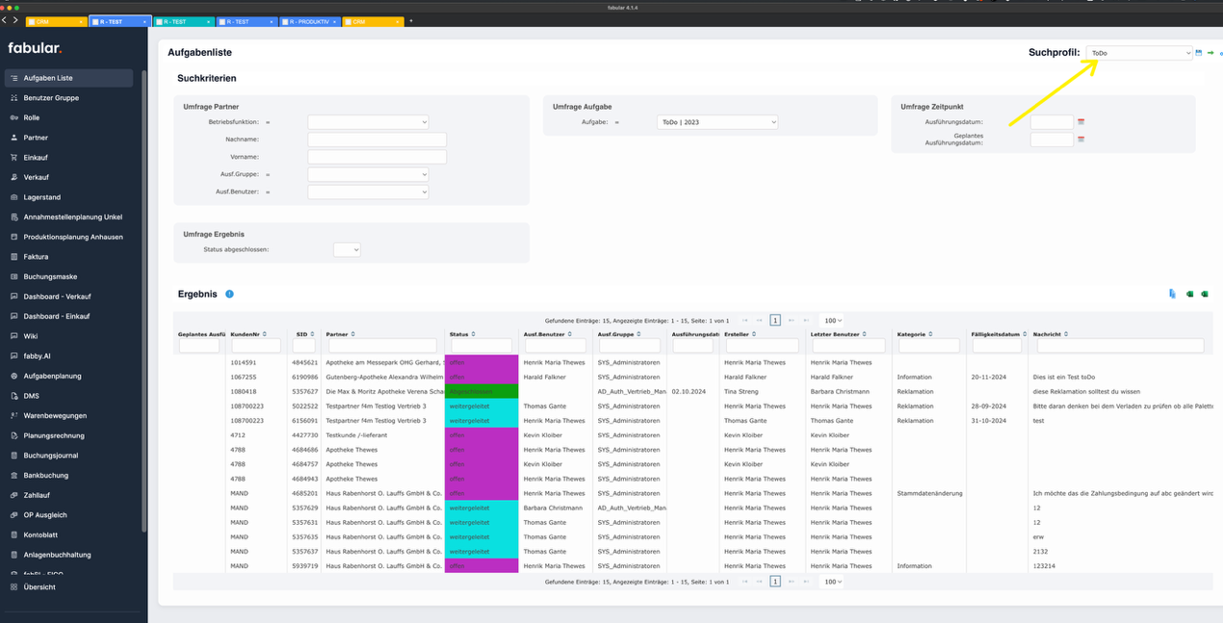Viewport: 1223px width, 623px height.
Task: Open the calendar icon next to Ausführungsdatum
Action: (1079, 121)
